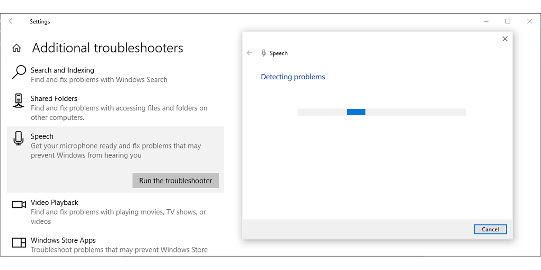Cancel the Speech troubleshooter

[490, 229]
